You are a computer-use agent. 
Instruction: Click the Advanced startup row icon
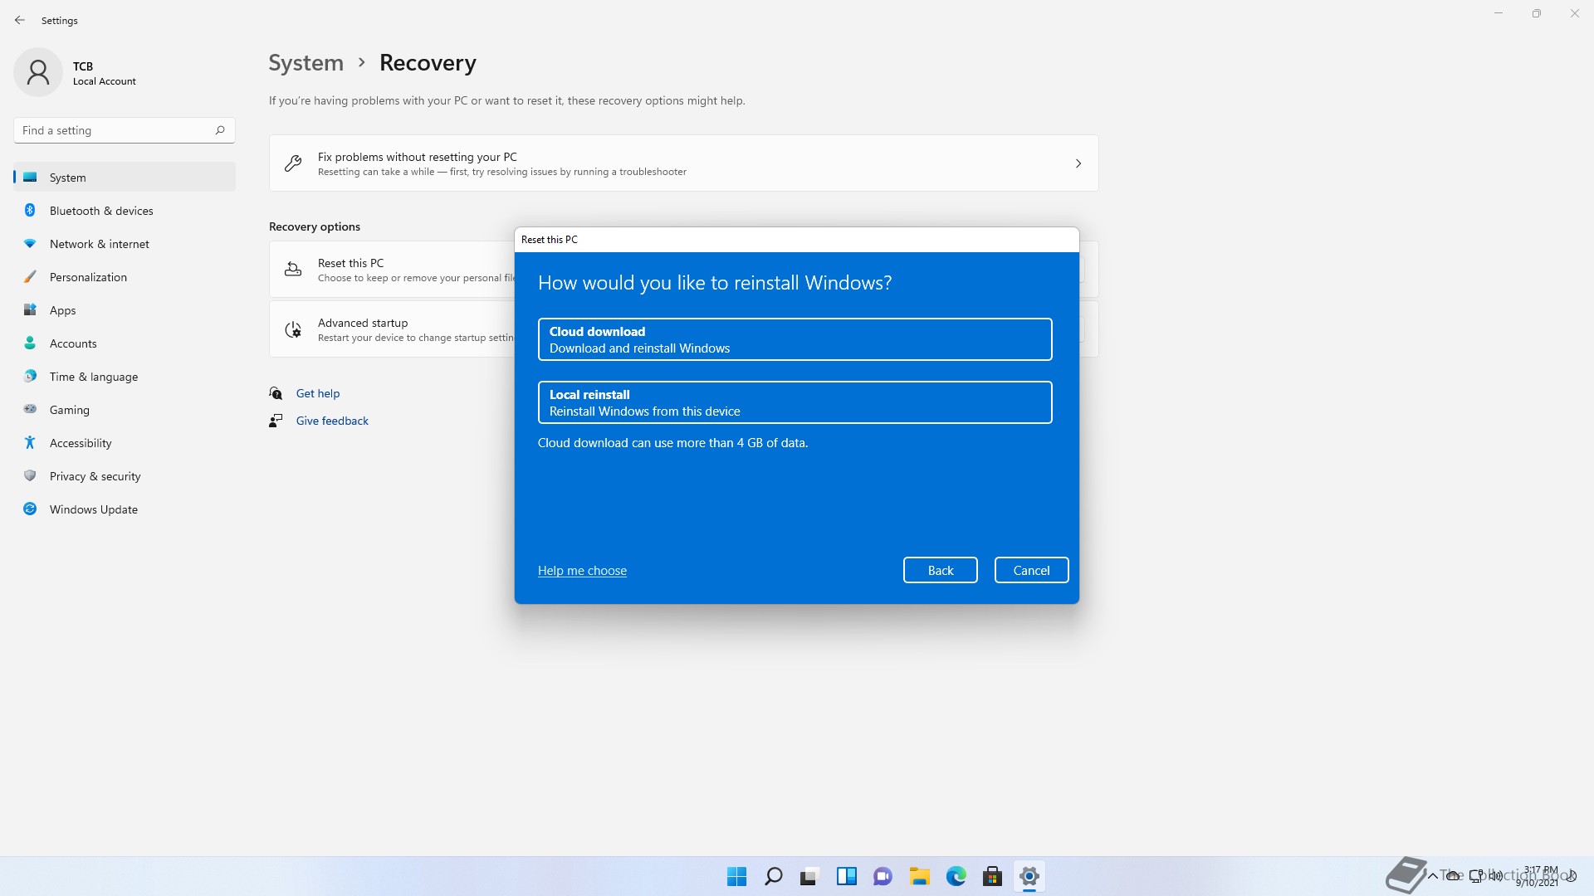pyautogui.click(x=293, y=329)
